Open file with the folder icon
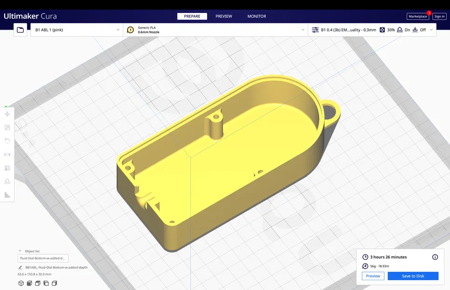This screenshot has height=290, width=450. pyautogui.click(x=20, y=30)
